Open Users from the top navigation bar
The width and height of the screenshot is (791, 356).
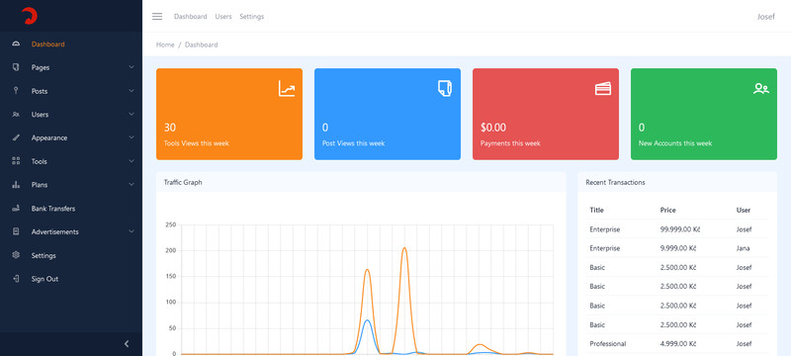coord(223,17)
